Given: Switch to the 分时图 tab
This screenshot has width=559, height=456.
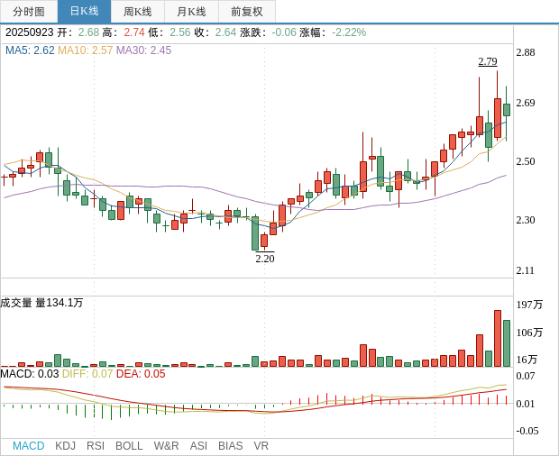Looking at the screenshot, I should point(29,12).
